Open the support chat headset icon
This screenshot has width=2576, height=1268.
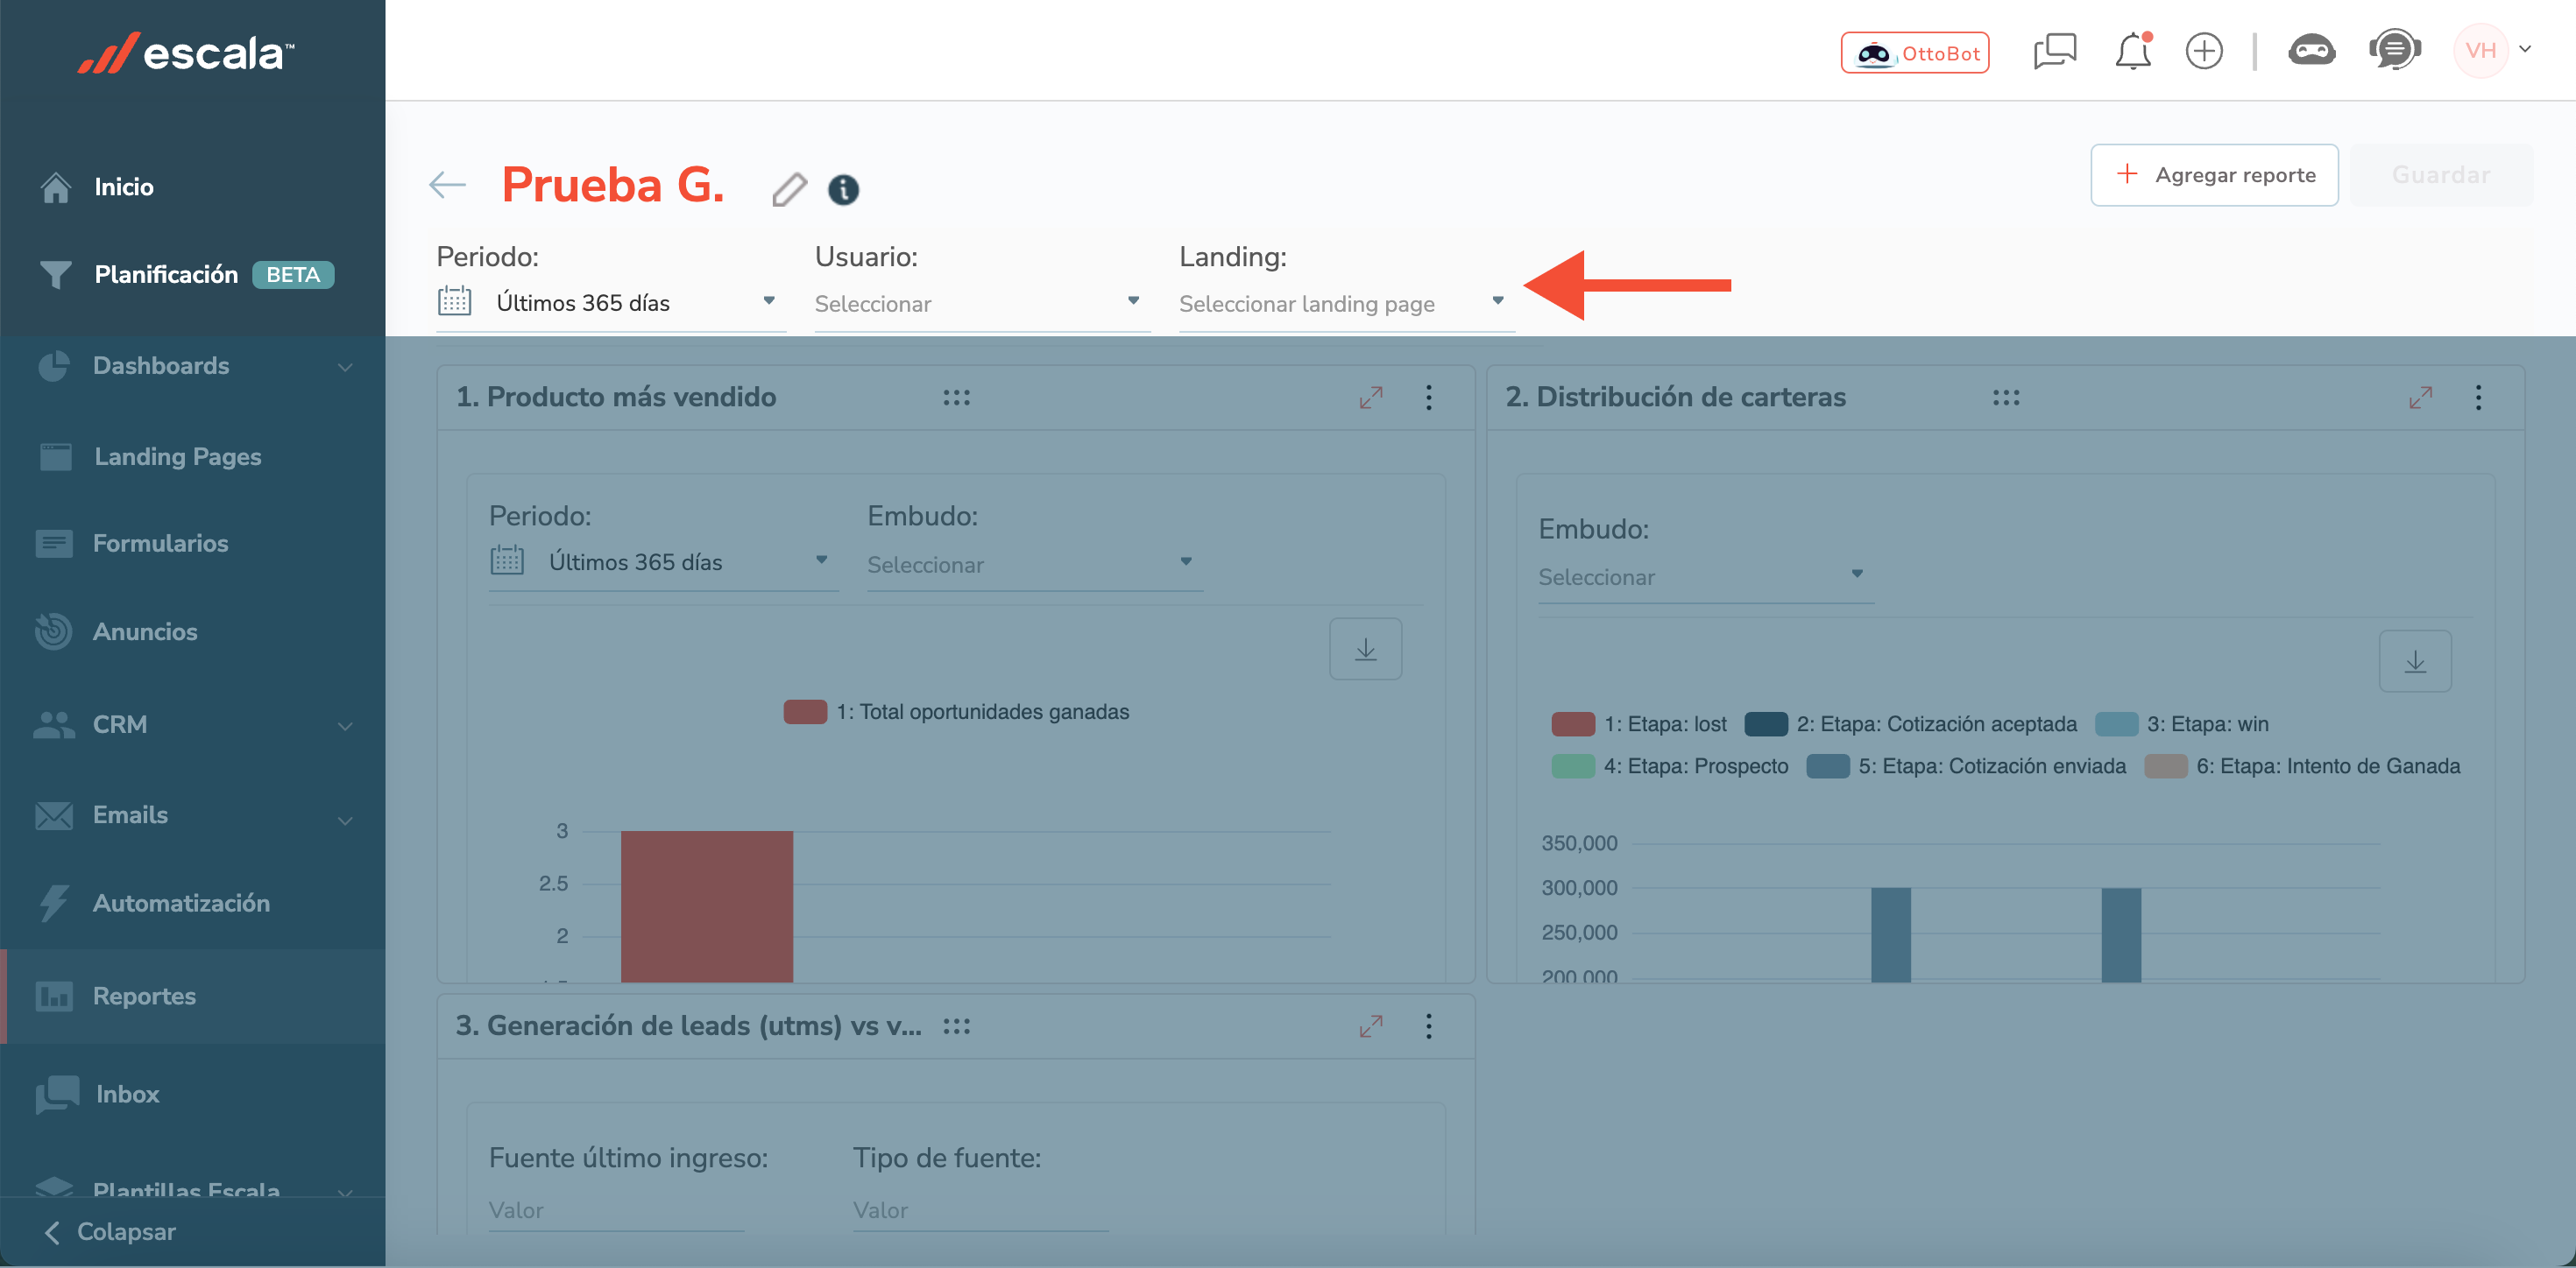2394,50
